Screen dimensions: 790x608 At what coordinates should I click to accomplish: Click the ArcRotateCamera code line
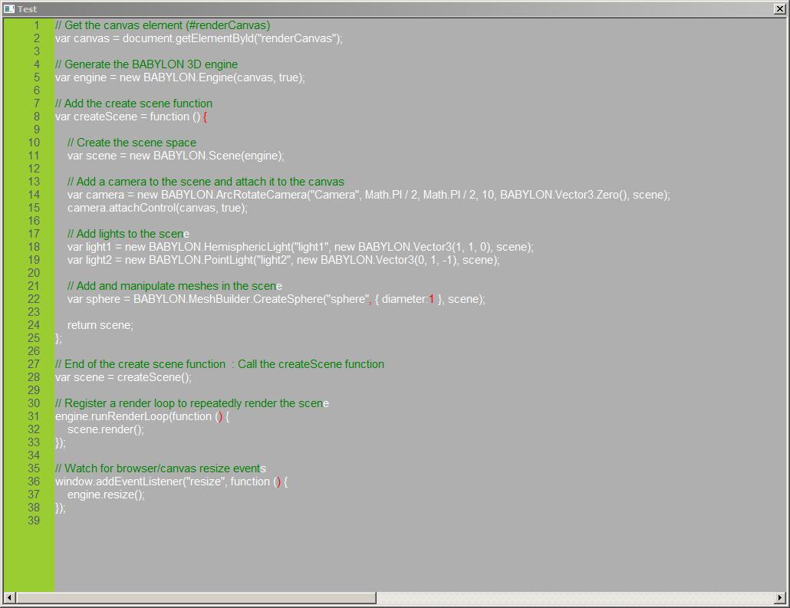(369, 195)
